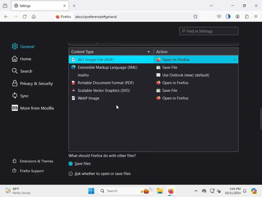Go to the Firefox home page icon
Viewport: 262px width, 197px height.
(34, 17)
